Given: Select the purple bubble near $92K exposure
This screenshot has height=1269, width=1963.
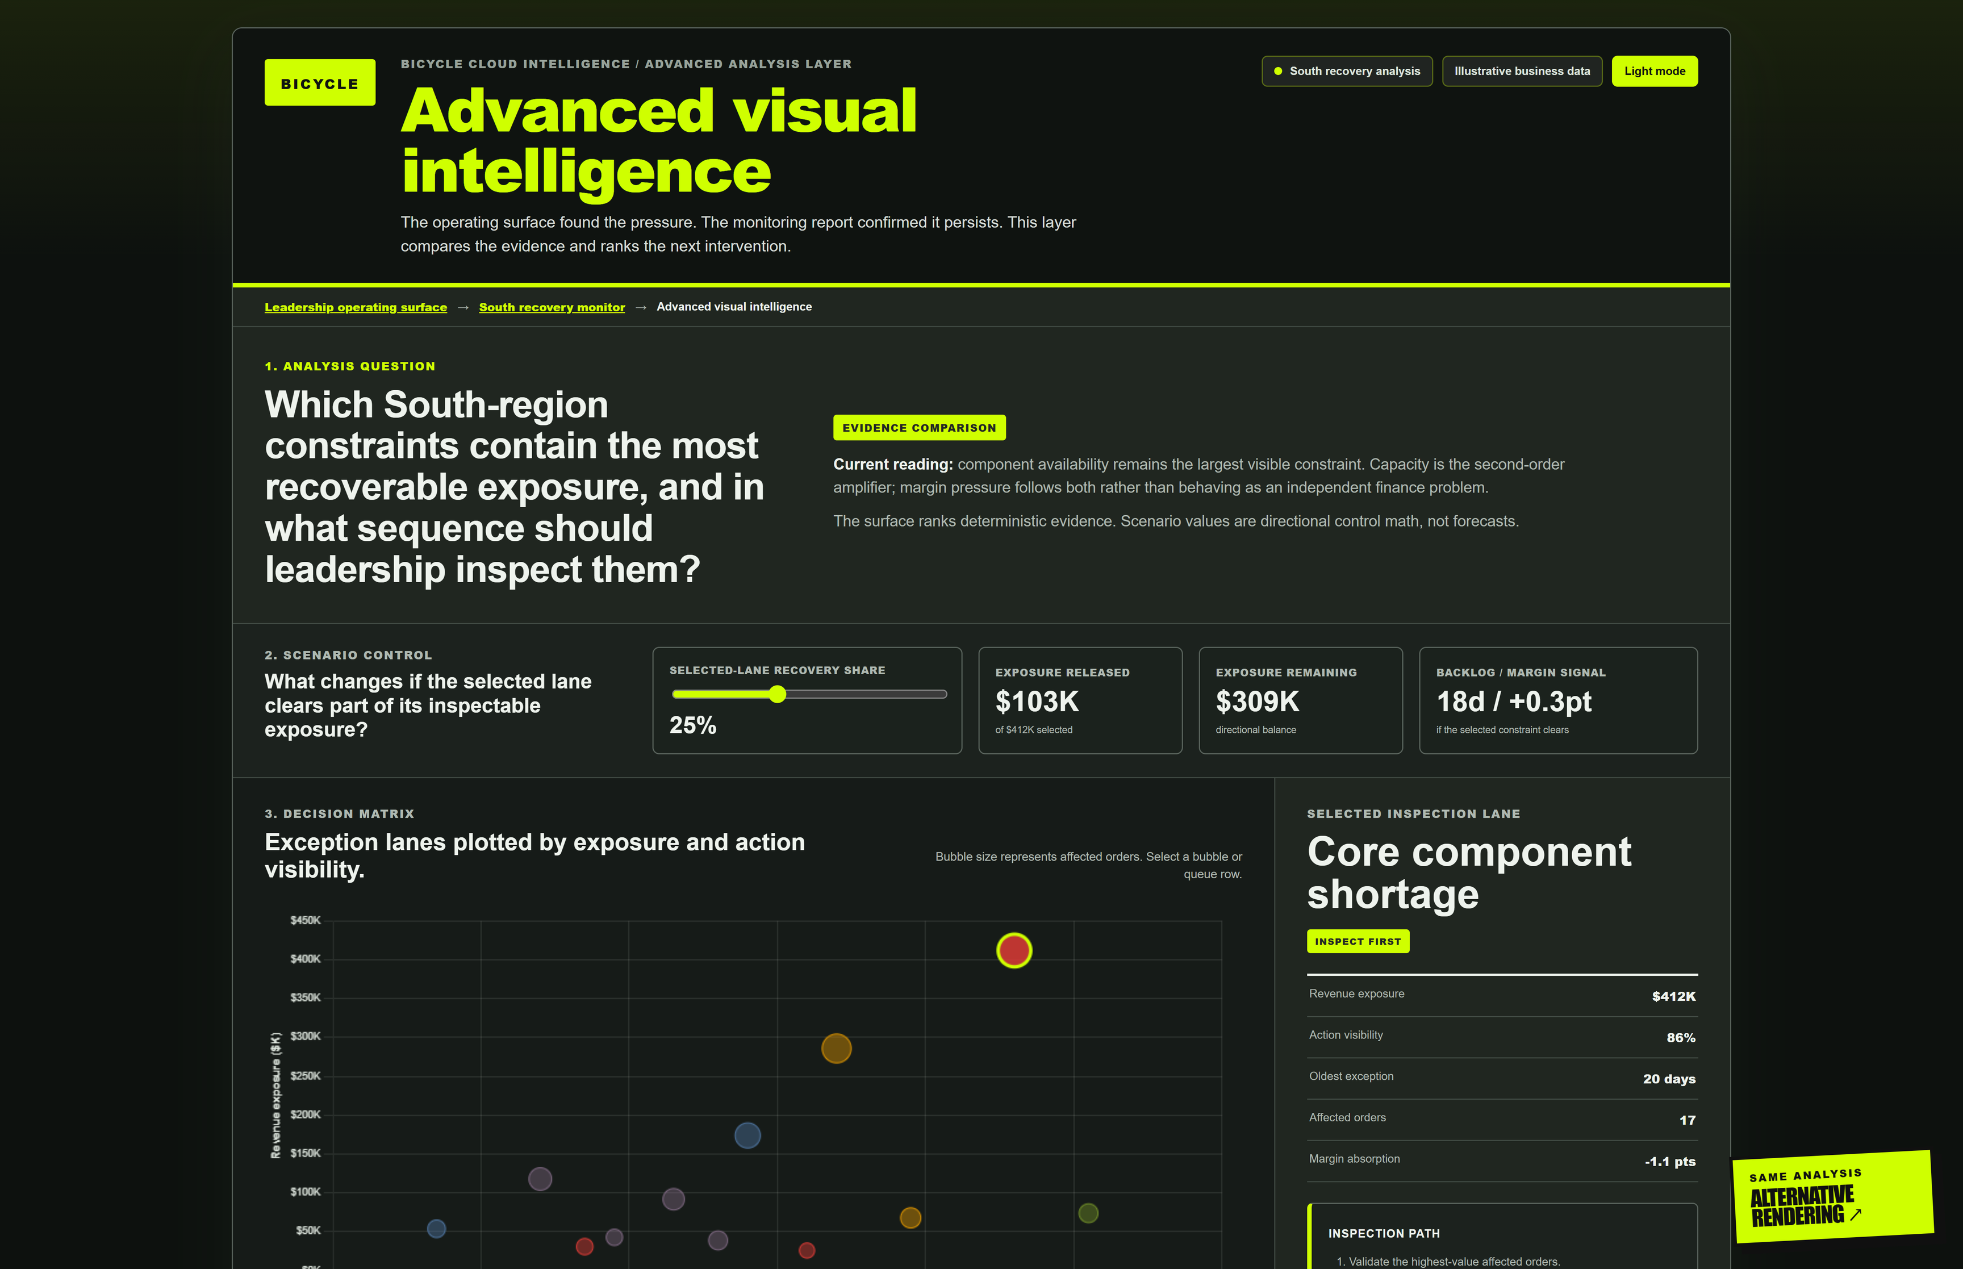Looking at the screenshot, I should click(x=673, y=1199).
